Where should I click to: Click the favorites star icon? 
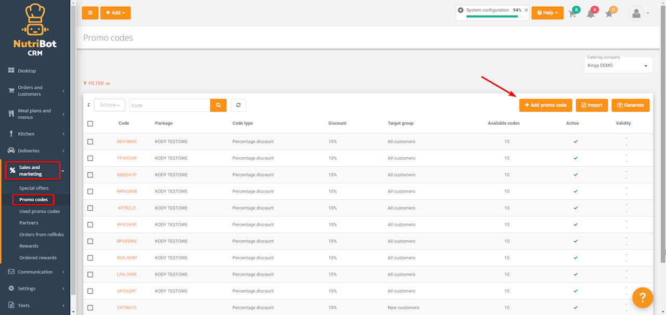click(609, 13)
